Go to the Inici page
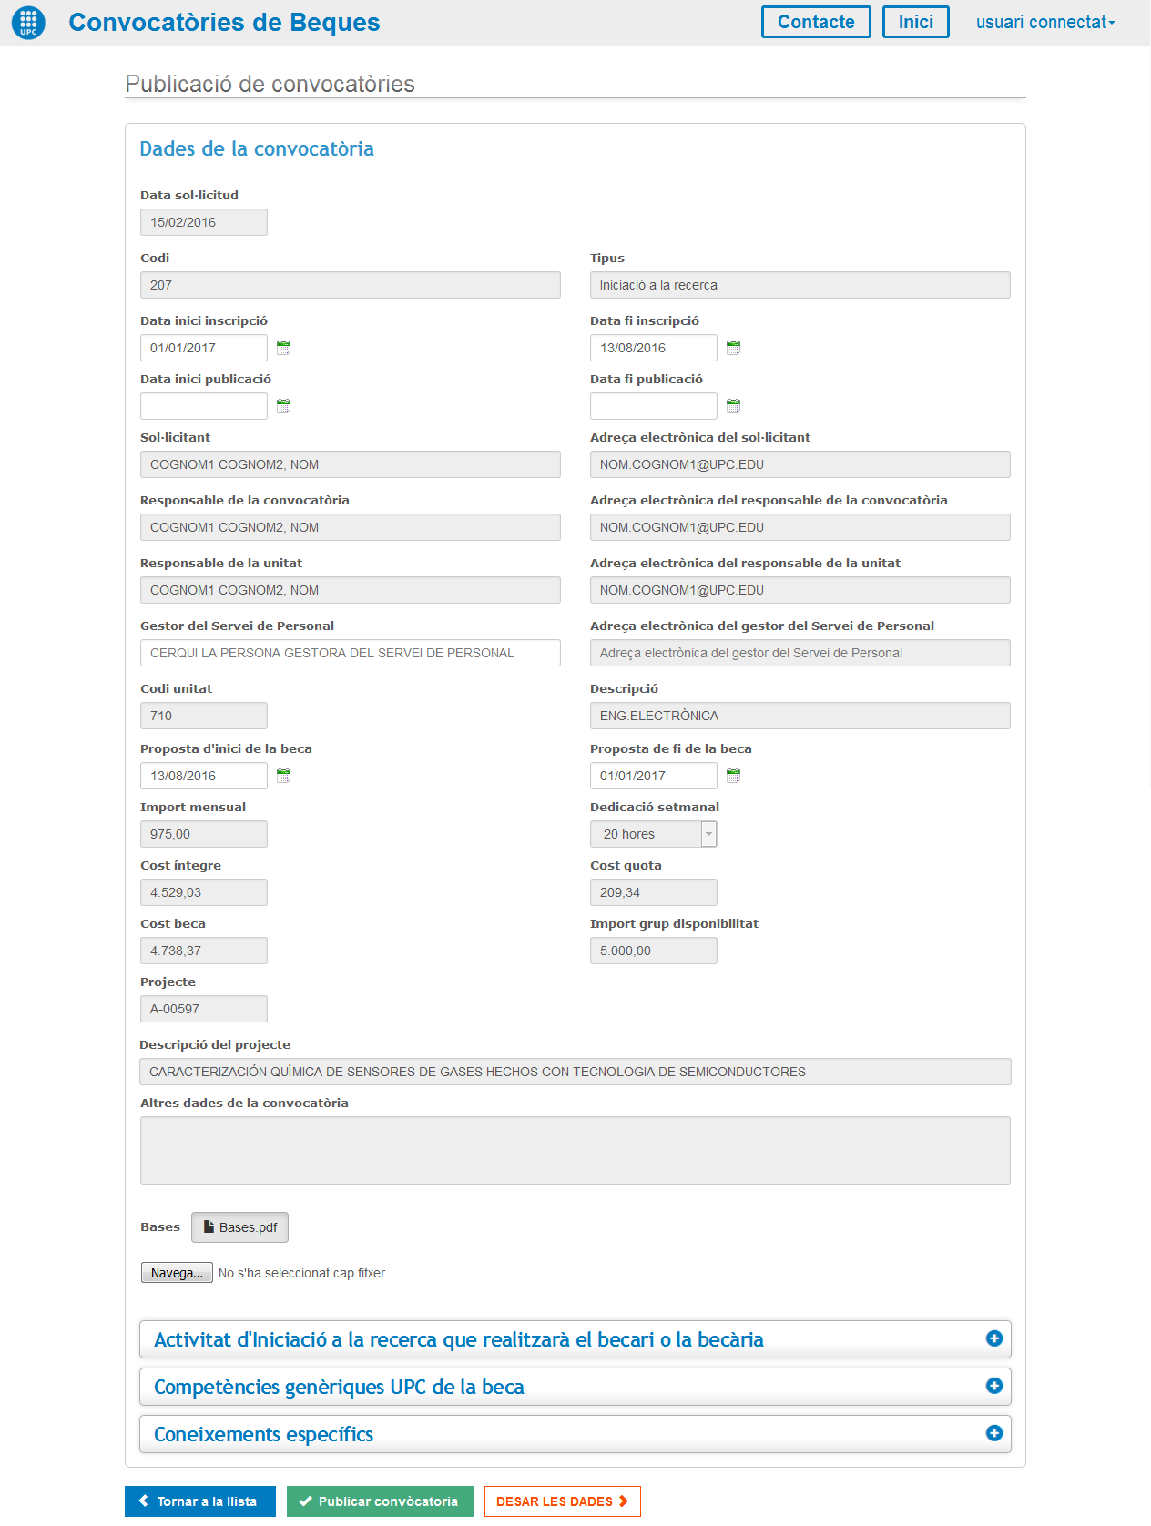This screenshot has width=1151, height=1526. 915,23
